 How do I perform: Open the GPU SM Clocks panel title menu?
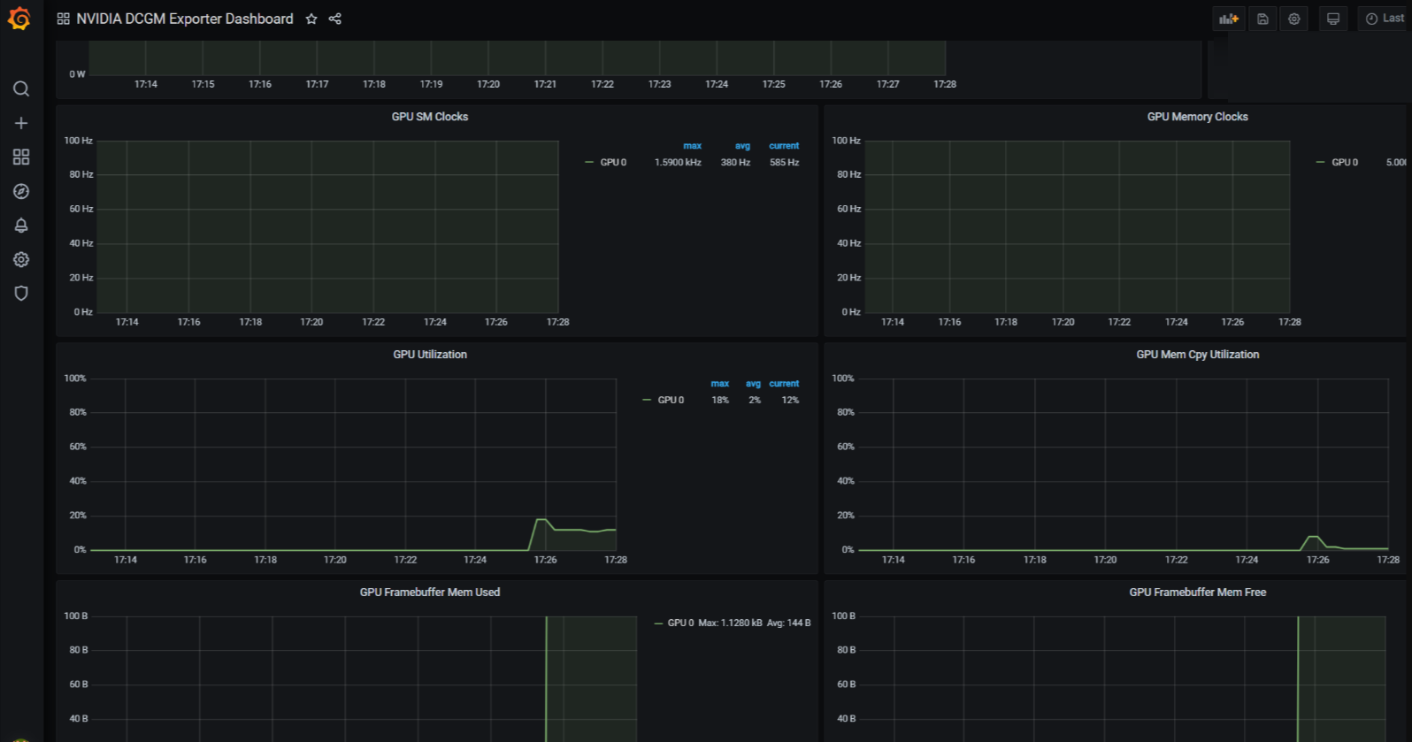pos(430,117)
